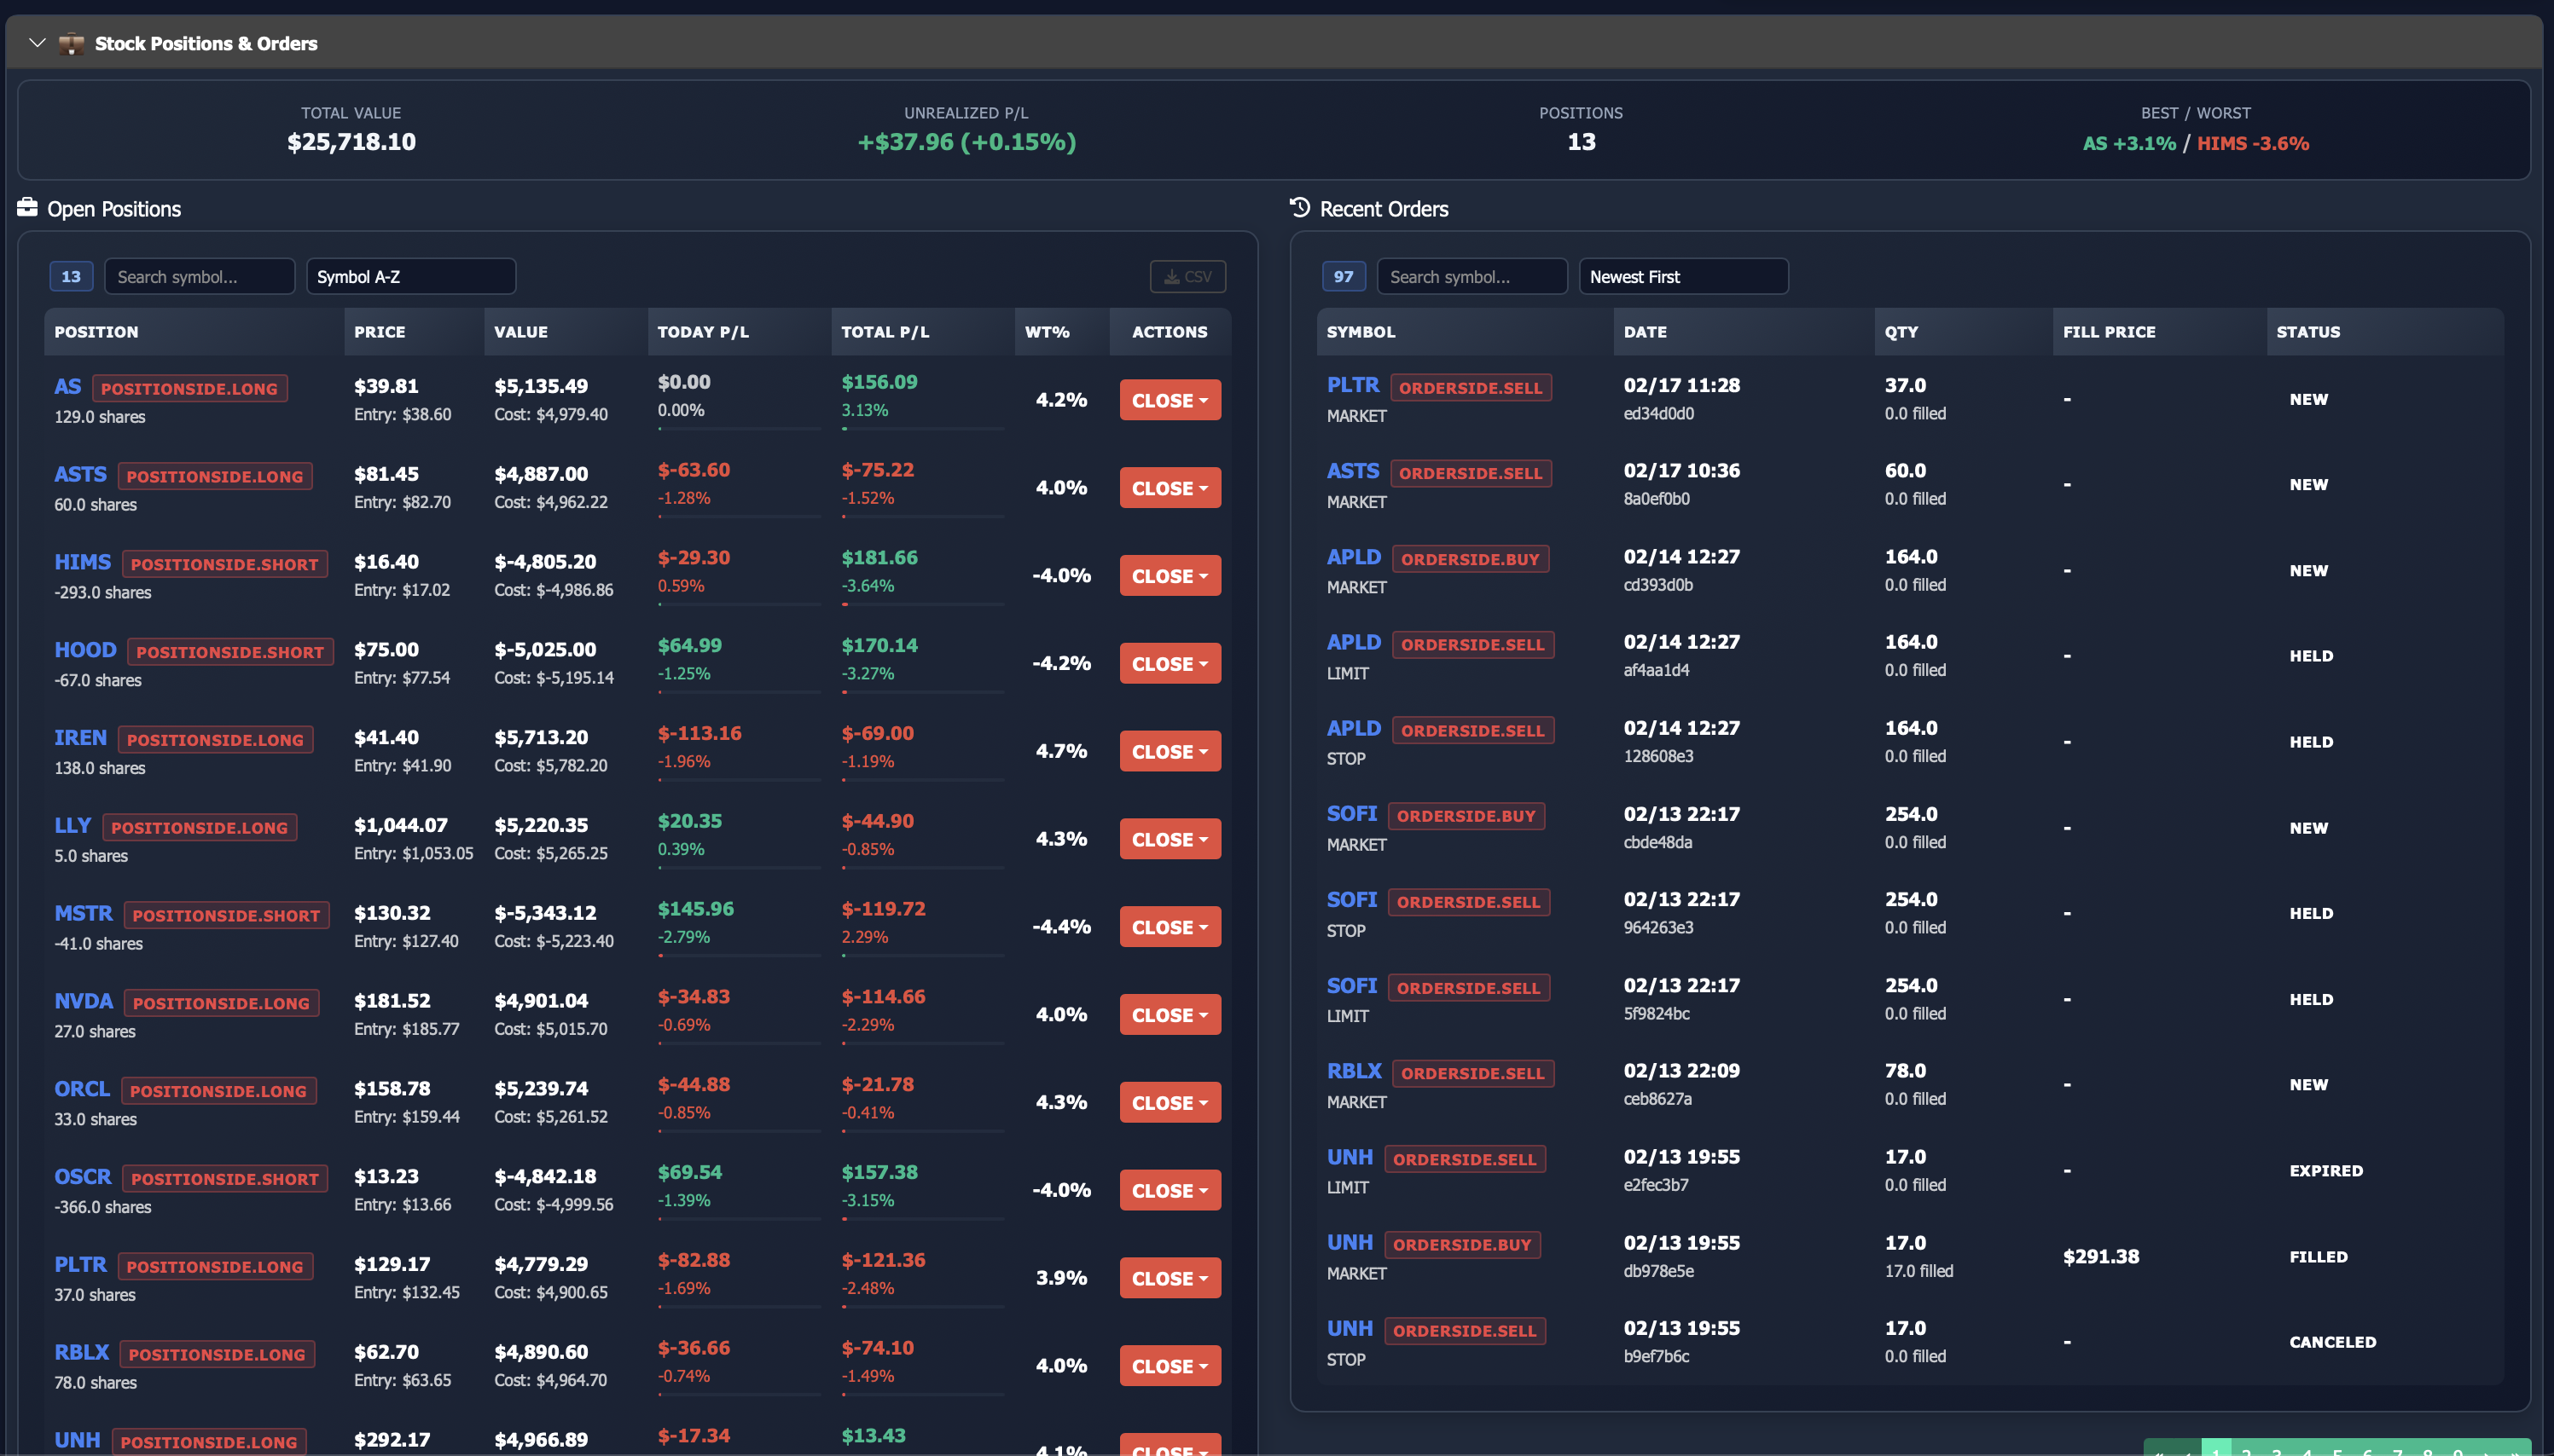Image resolution: width=2554 pixels, height=1456 pixels.
Task: Click the AS +3.1% best performer text
Action: [x=2129, y=143]
